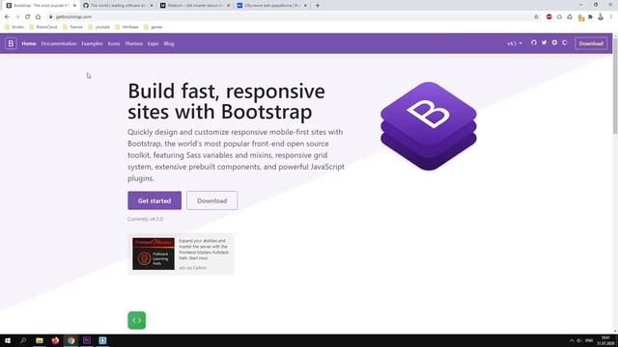Click the outlined Download button below hero text
Image resolution: width=618 pixels, height=347 pixels.
(x=212, y=200)
